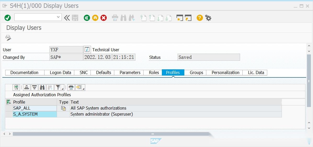Viewport: 313px width, 147px height.
Task: Click the Save floppy disk icon
Action: (x=75, y=18)
